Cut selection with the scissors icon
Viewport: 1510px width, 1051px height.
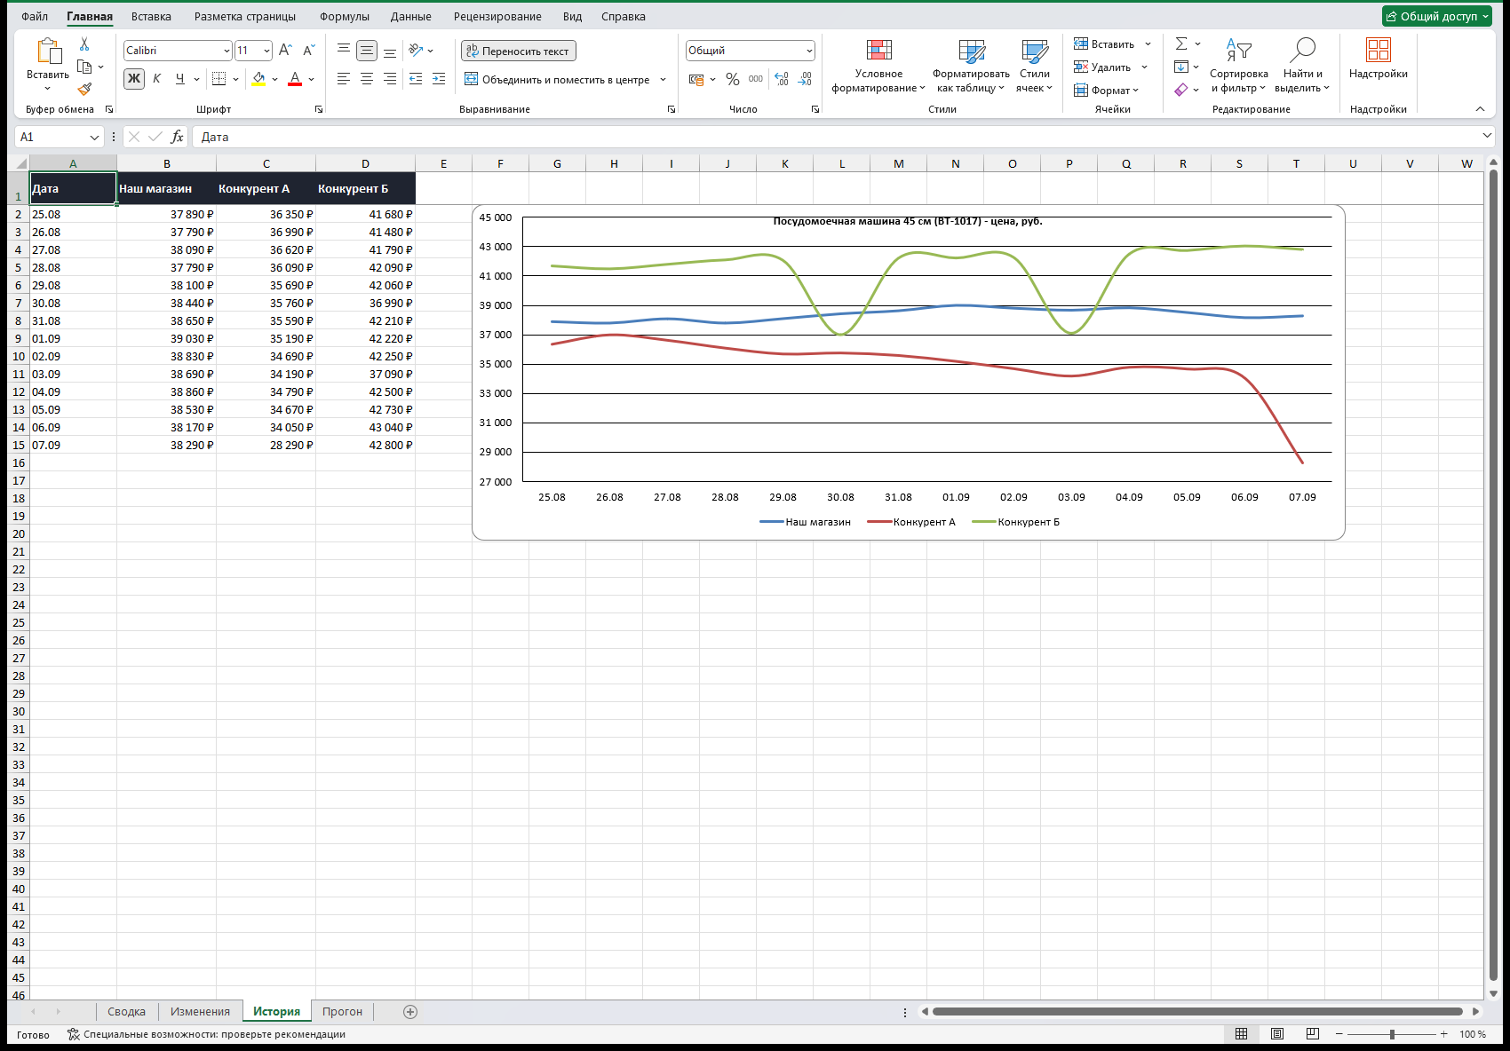[84, 43]
